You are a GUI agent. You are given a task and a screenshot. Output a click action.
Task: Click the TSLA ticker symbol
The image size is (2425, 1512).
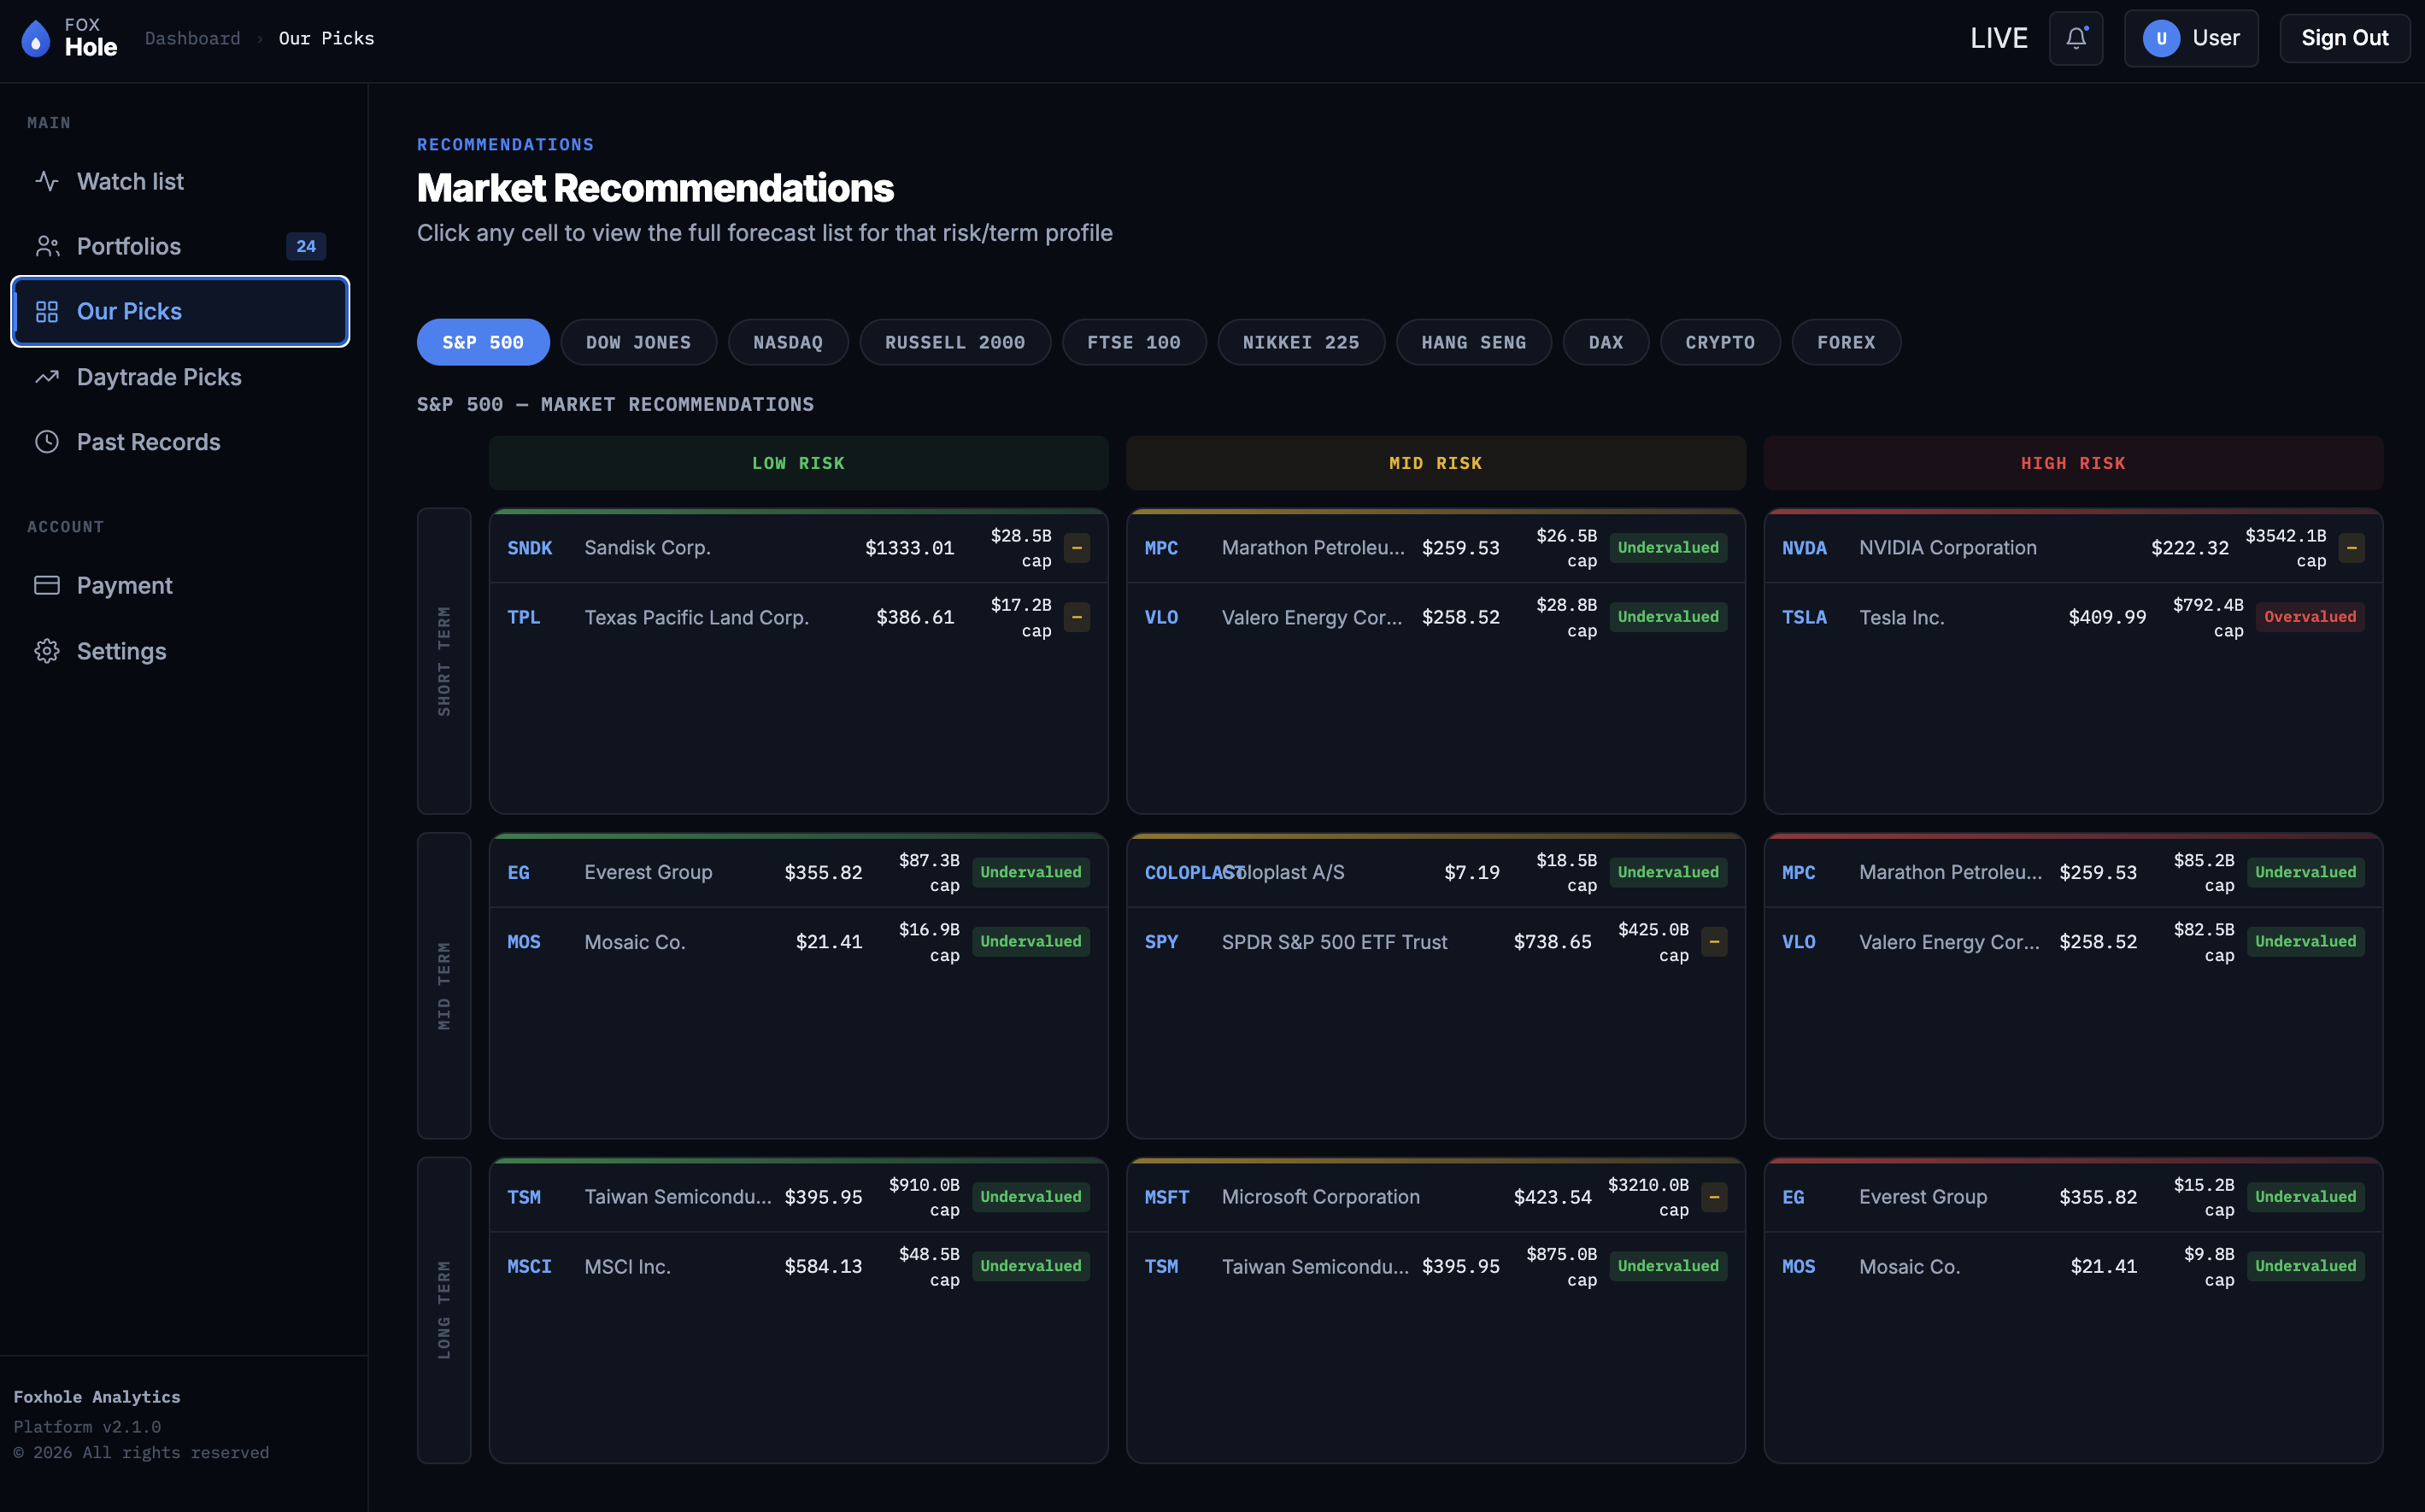coord(1804,617)
